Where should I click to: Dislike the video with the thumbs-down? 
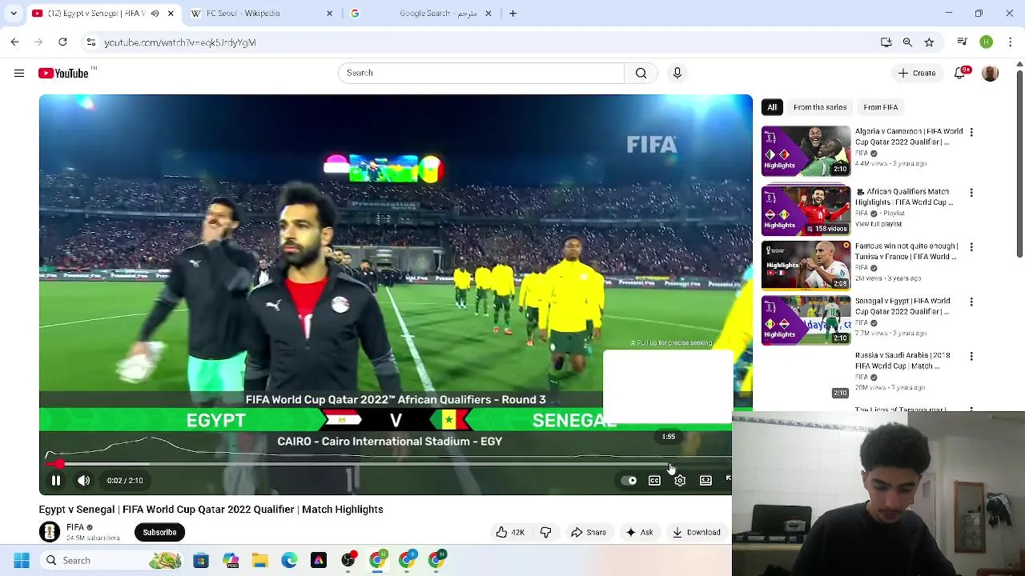pos(546,532)
